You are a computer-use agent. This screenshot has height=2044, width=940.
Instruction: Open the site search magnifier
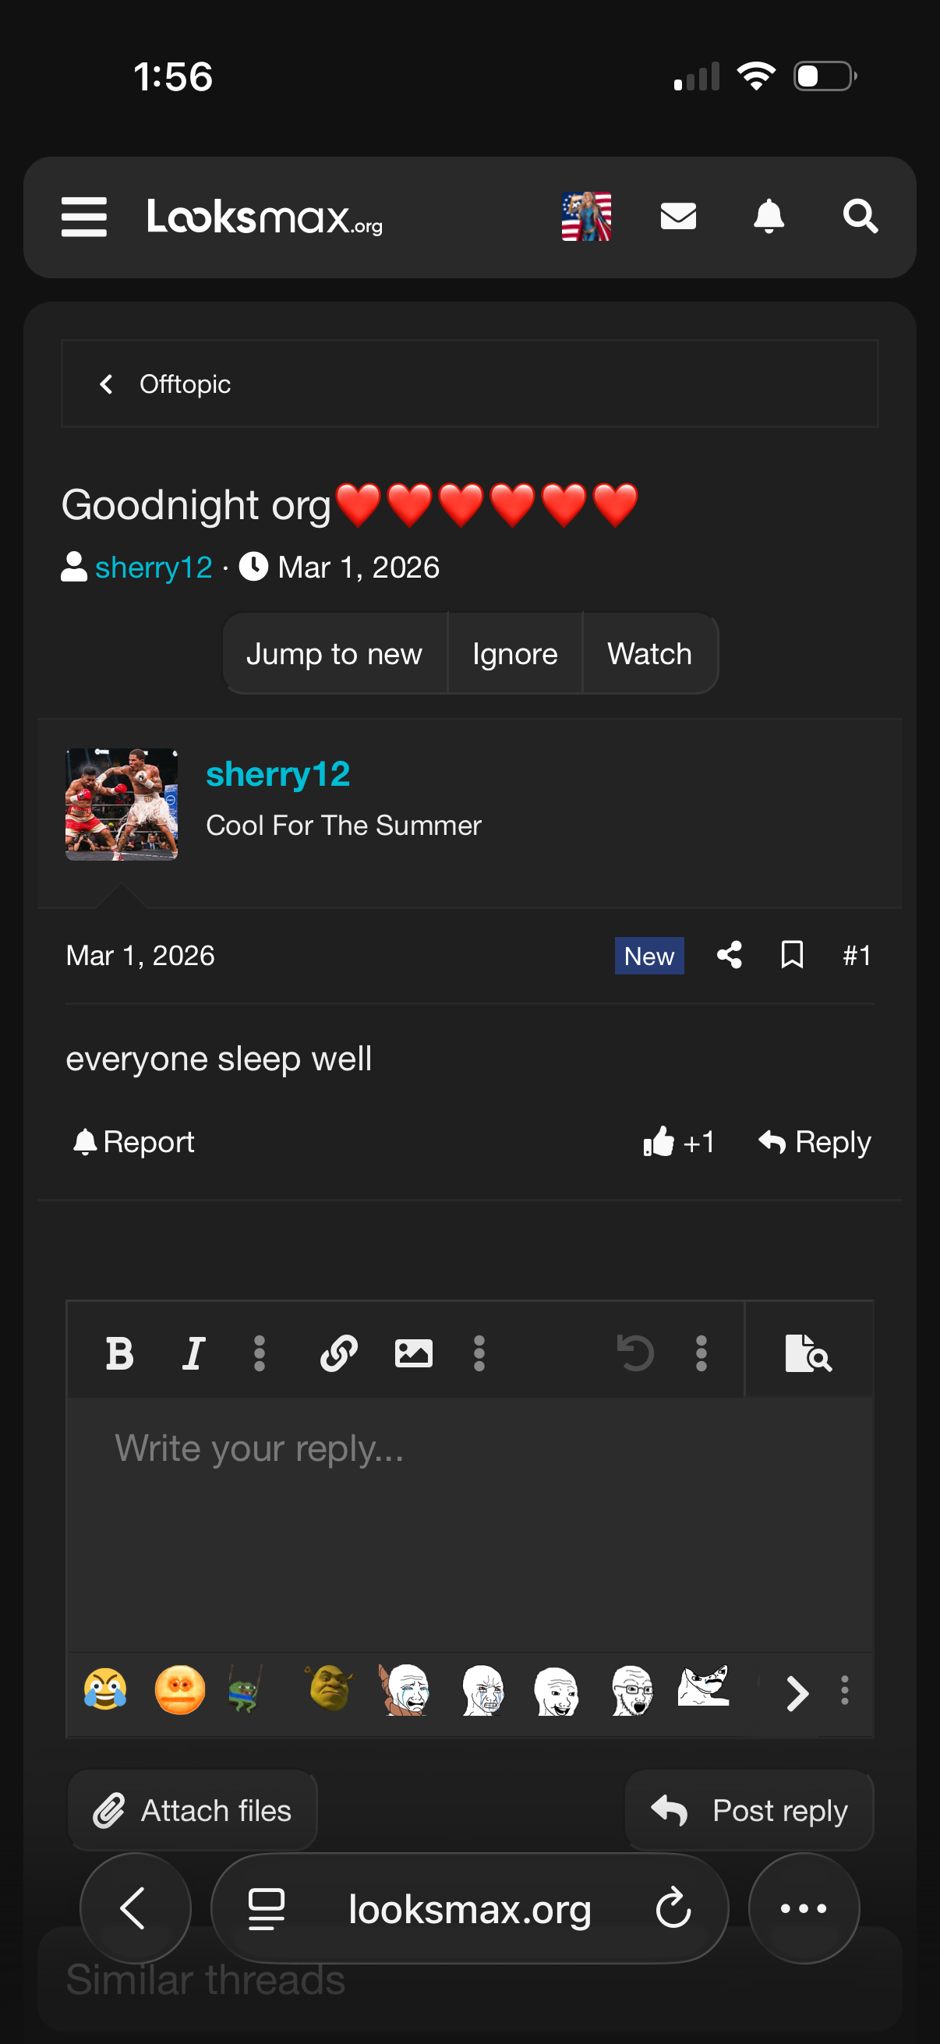(x=860, y=216)
